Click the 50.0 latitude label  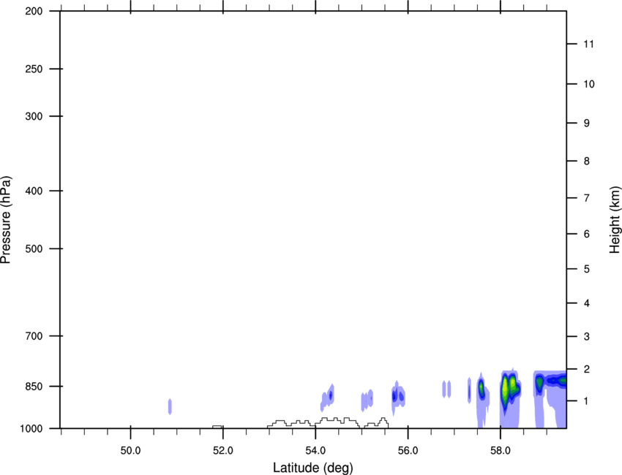pyautogui.click(x=130, y=451)
